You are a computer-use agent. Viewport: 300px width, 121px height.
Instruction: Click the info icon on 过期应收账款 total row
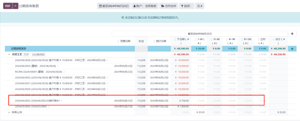292,49
